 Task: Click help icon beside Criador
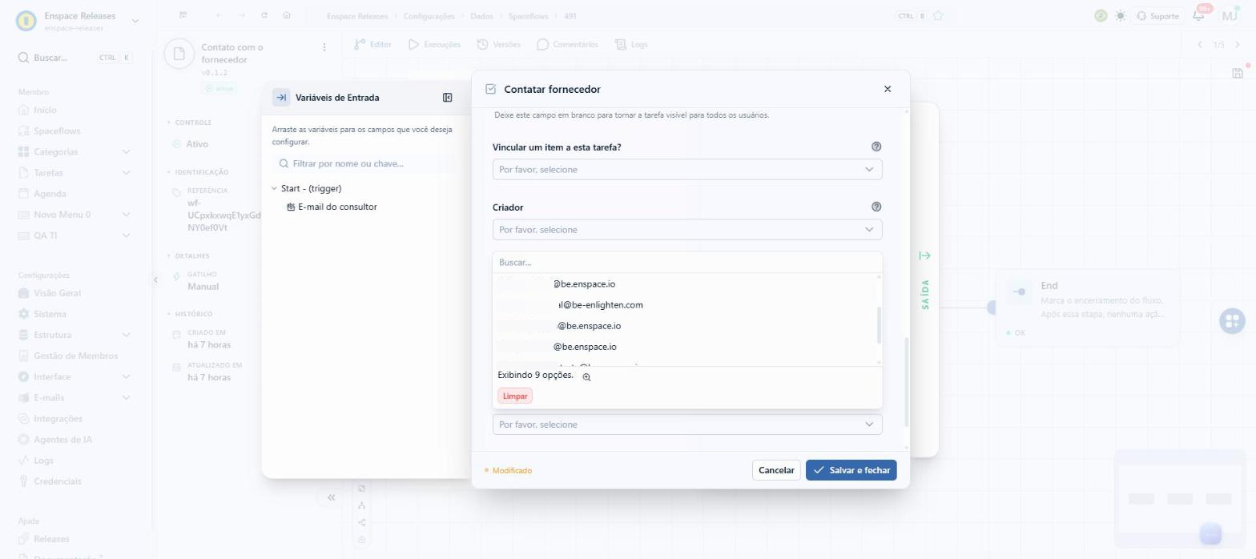click(876, 207)
